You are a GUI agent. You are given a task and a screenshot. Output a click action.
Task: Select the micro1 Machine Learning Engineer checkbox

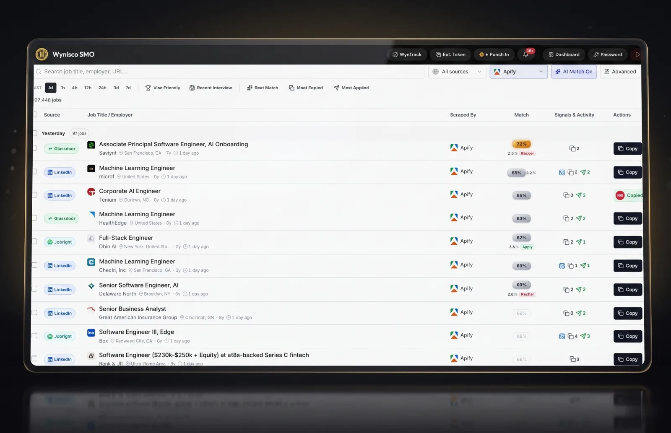(34, 171)
